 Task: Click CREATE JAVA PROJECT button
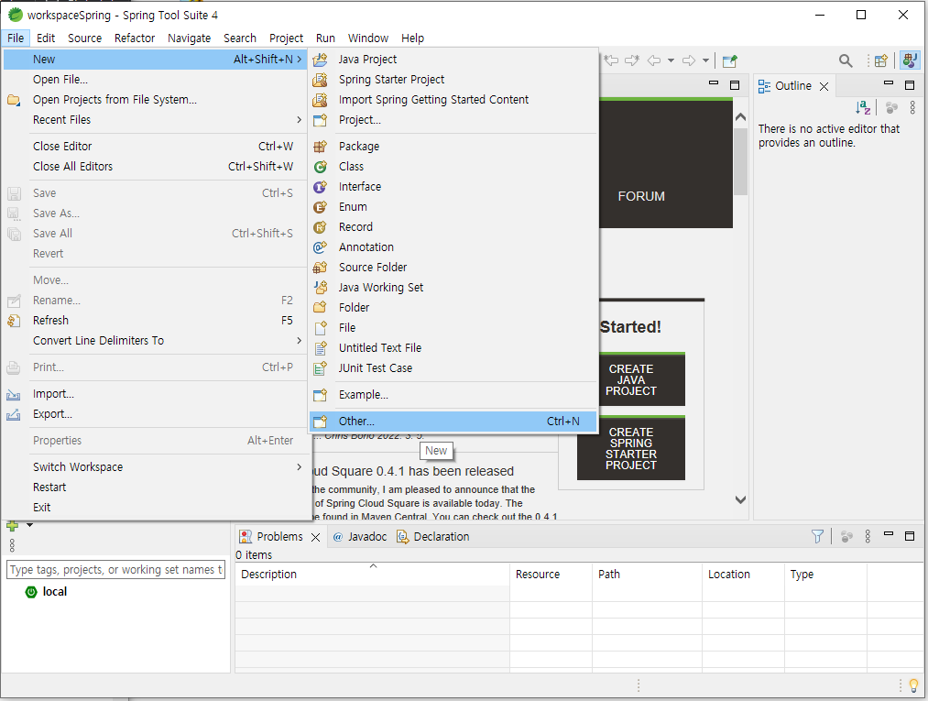click(x=631, y=379)
